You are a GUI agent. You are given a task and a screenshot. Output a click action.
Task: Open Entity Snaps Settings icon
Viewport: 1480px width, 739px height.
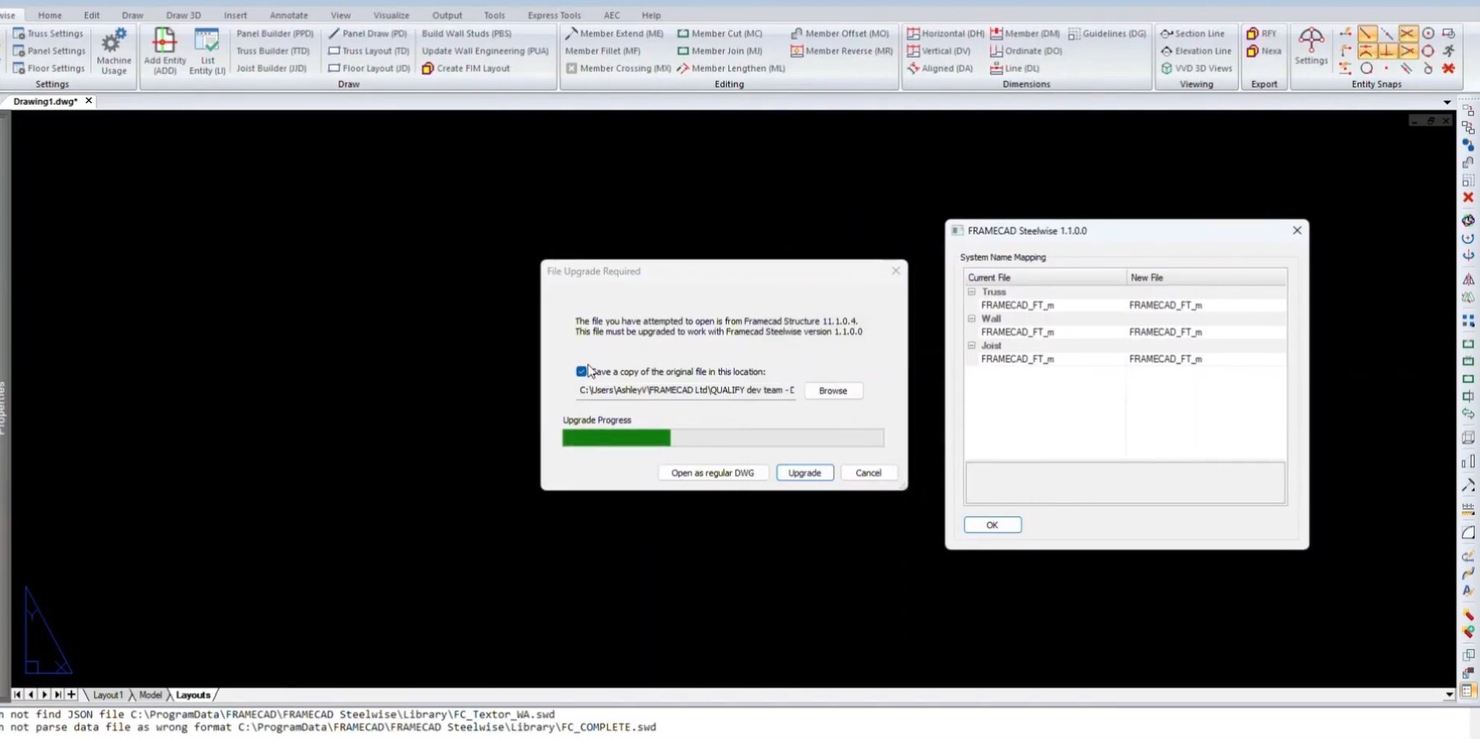tap(1310, 46)
